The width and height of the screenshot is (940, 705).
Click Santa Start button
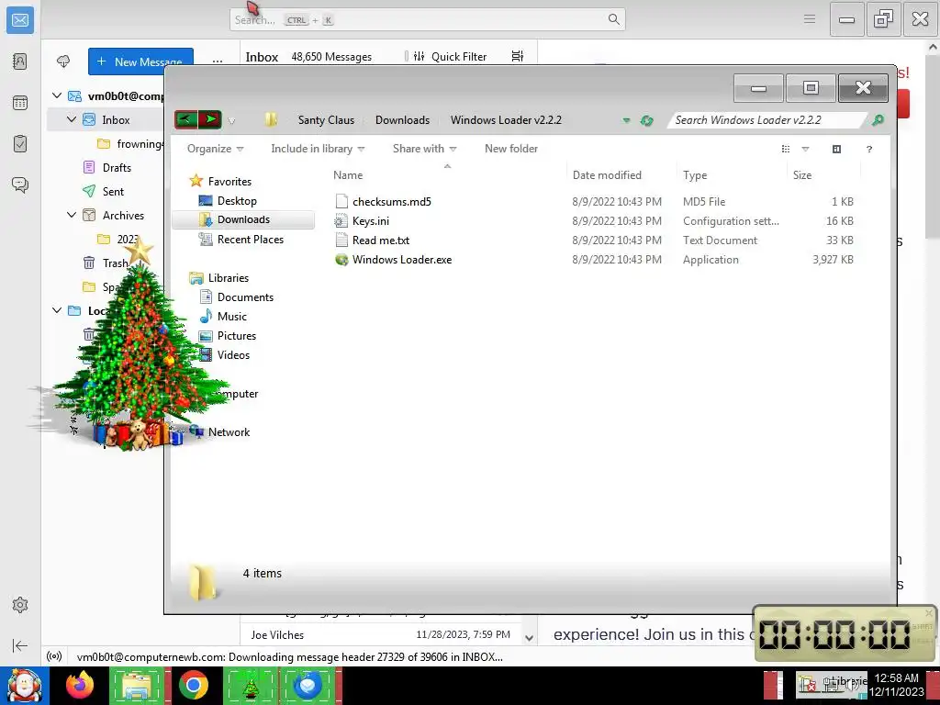point(24,685)
